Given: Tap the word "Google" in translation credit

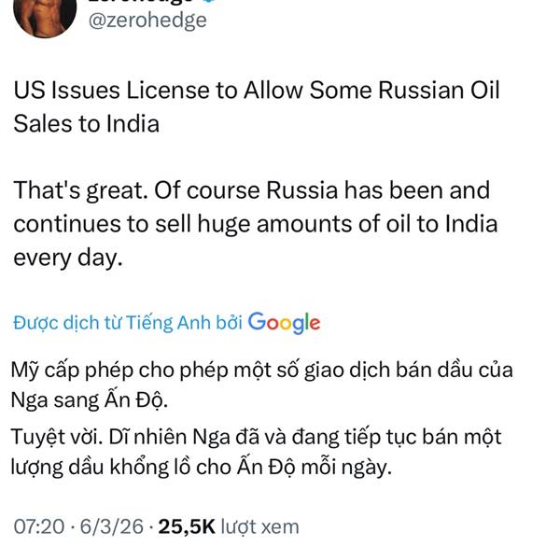Looking at the screenshot, I should pyautogui.click(x=285, y=323).
